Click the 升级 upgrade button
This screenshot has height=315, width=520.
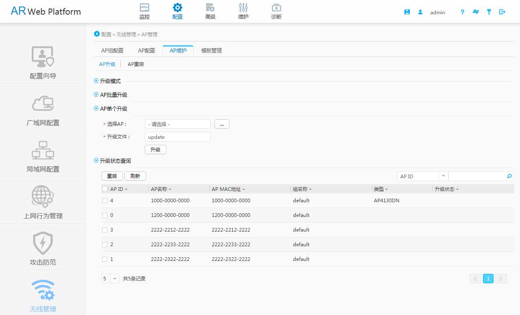(x=155, y=150)
